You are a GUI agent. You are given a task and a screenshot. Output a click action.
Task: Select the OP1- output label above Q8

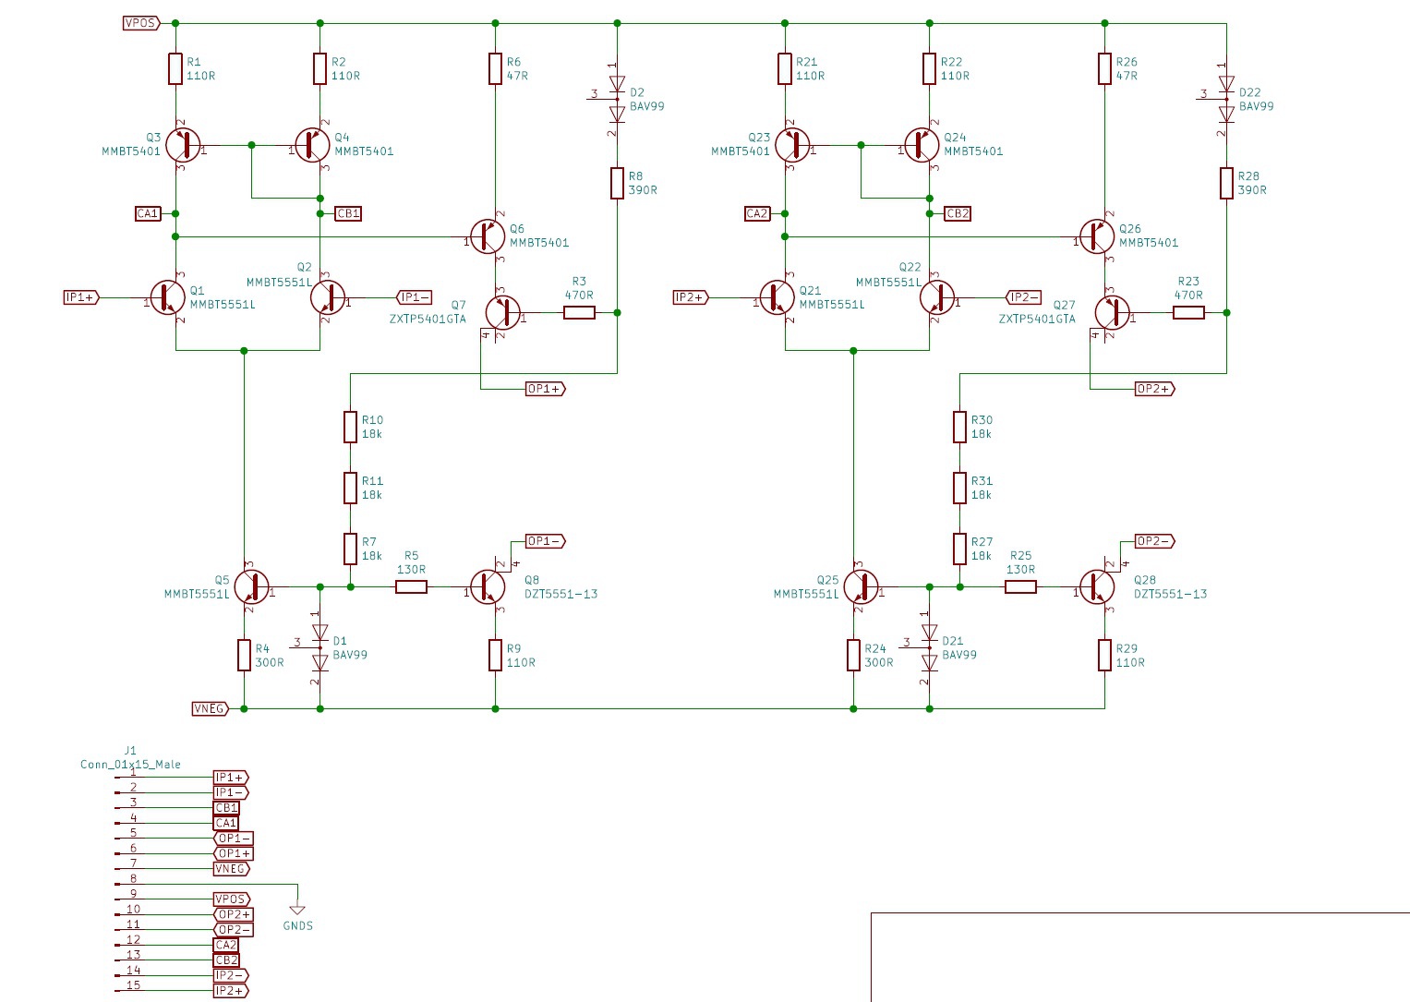pos(545,541)
